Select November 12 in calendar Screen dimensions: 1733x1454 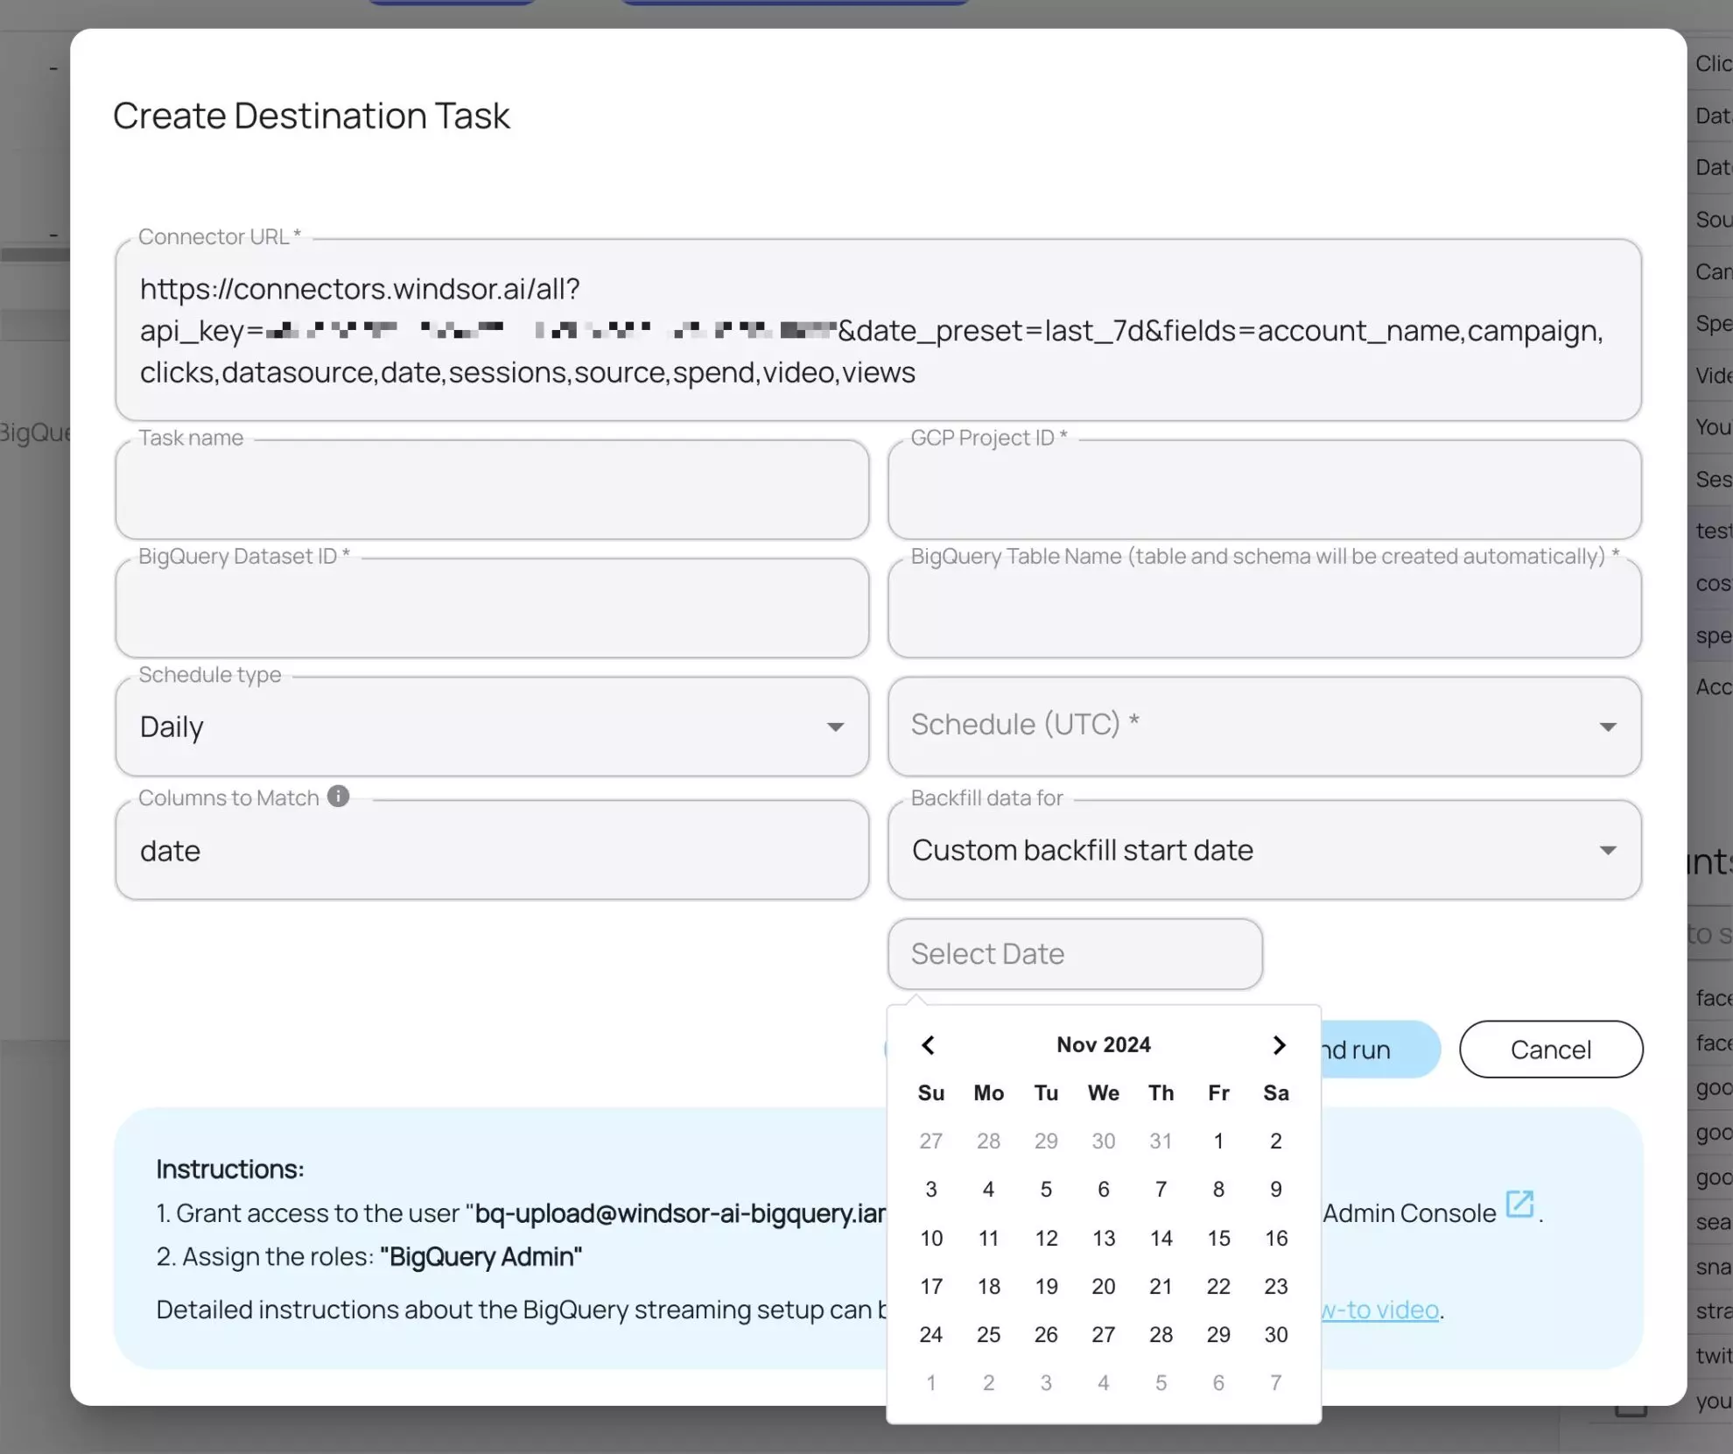(x=1046, y=1238)
